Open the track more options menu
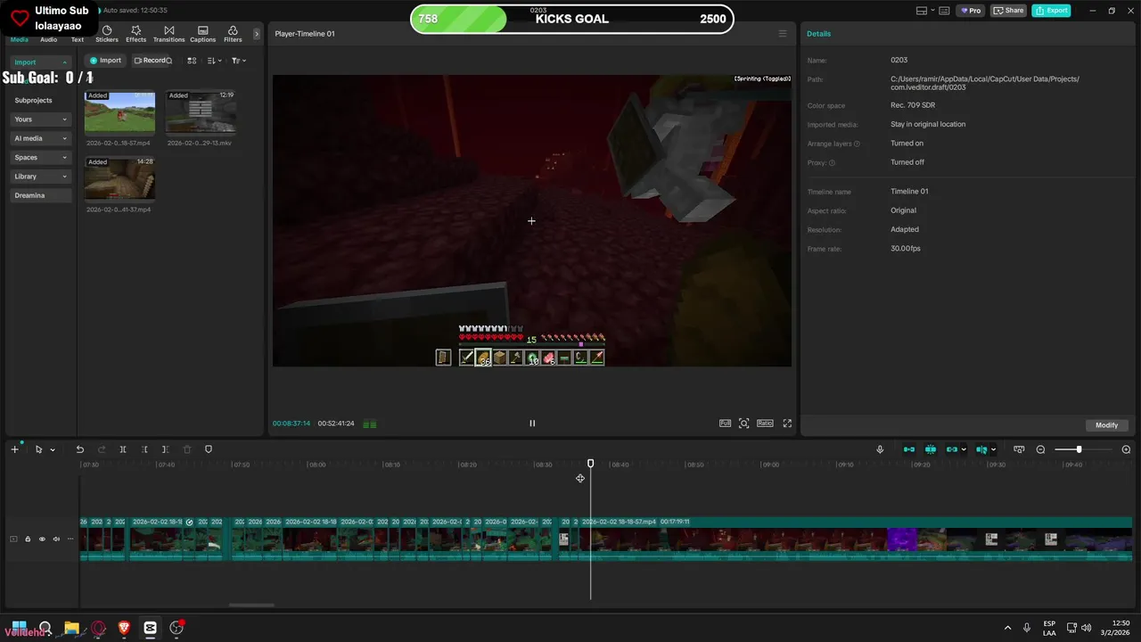The image size is (1141, 642). coord(70,539)
